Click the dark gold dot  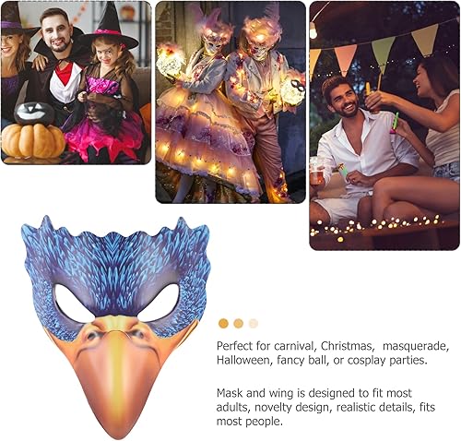coord(223,324)
